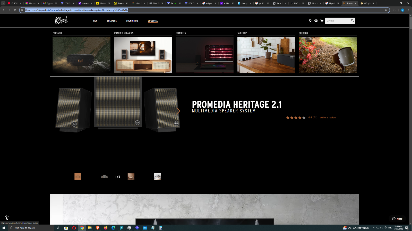Open Opera browser from the taskbar
Viewport: 412px width, 231px height.
tap(74, 228)
